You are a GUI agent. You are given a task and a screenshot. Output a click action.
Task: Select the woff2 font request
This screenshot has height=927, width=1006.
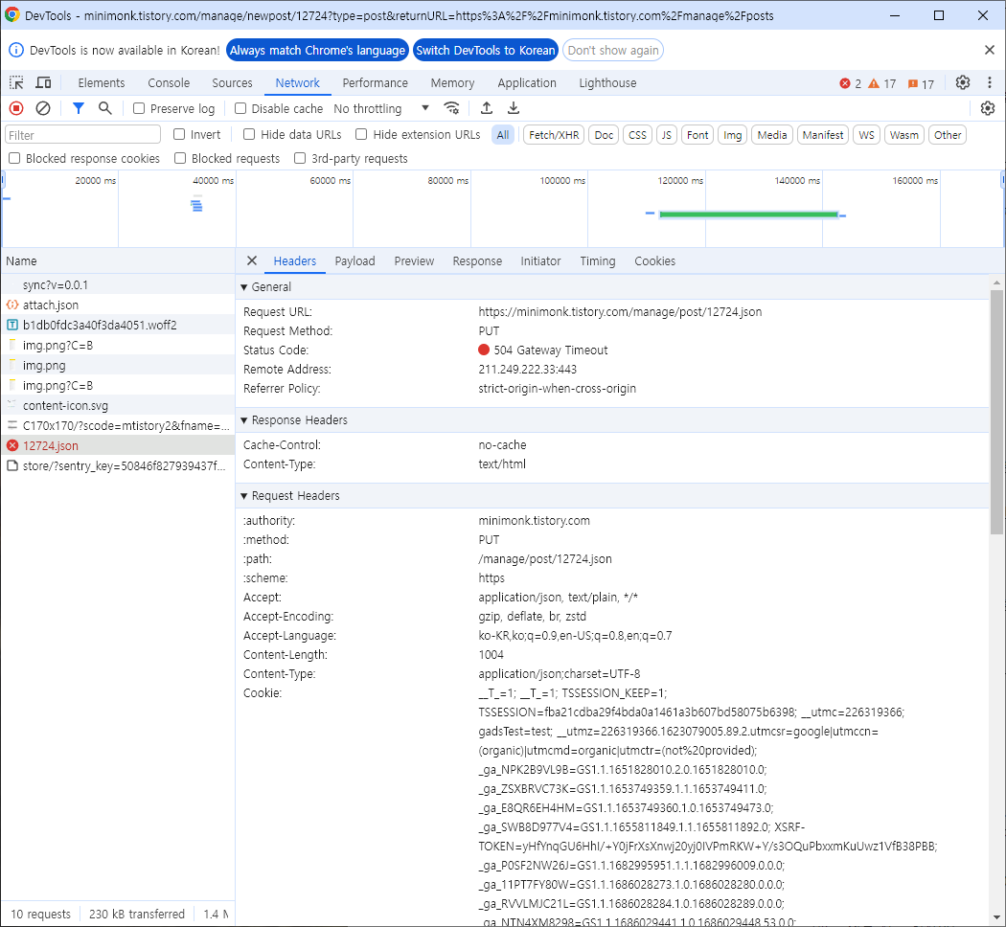point(118,325)
